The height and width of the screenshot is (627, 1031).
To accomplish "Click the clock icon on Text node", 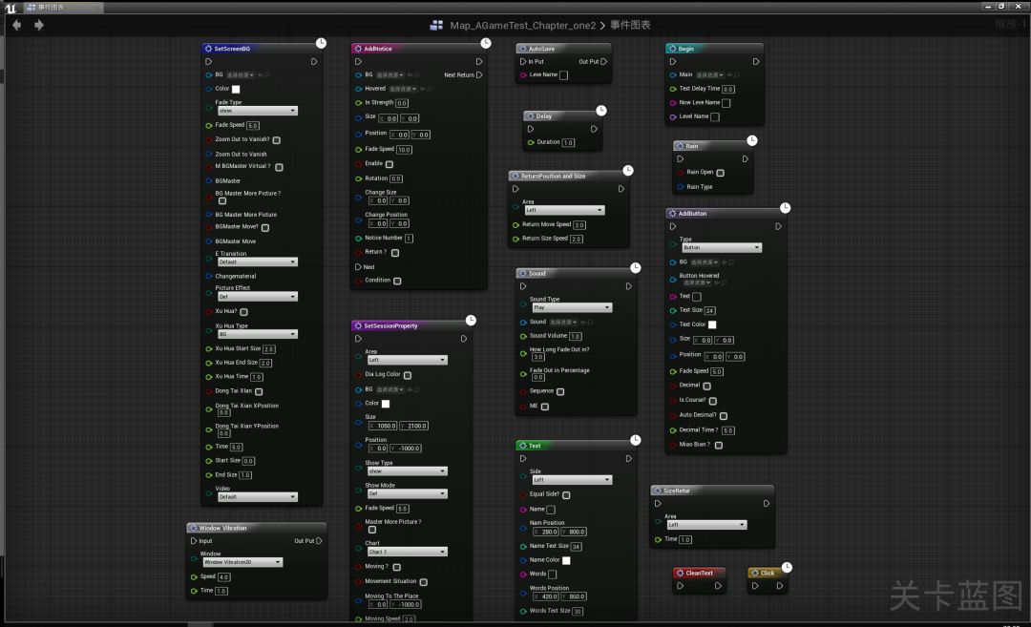I will (x=635, y=440).
